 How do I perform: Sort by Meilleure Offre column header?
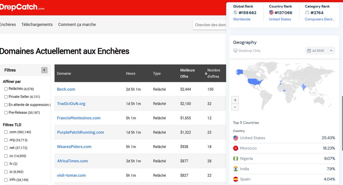188,73
